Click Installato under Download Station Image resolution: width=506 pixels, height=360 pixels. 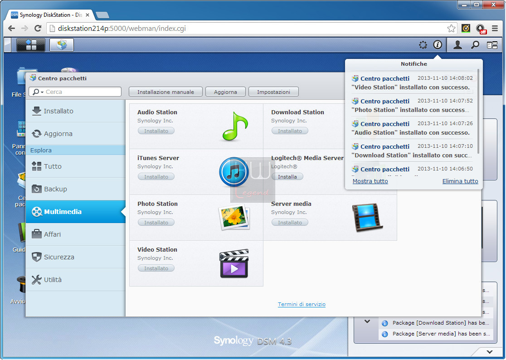pyautogui.click(x=290, y=131)
